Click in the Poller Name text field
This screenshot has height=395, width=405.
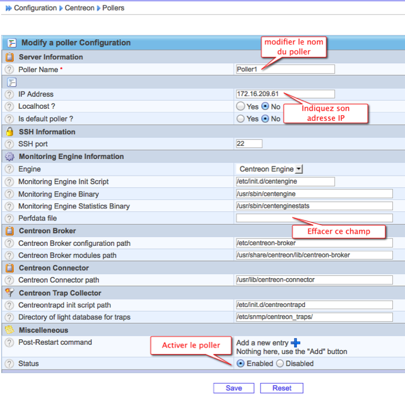coord(285,69)
